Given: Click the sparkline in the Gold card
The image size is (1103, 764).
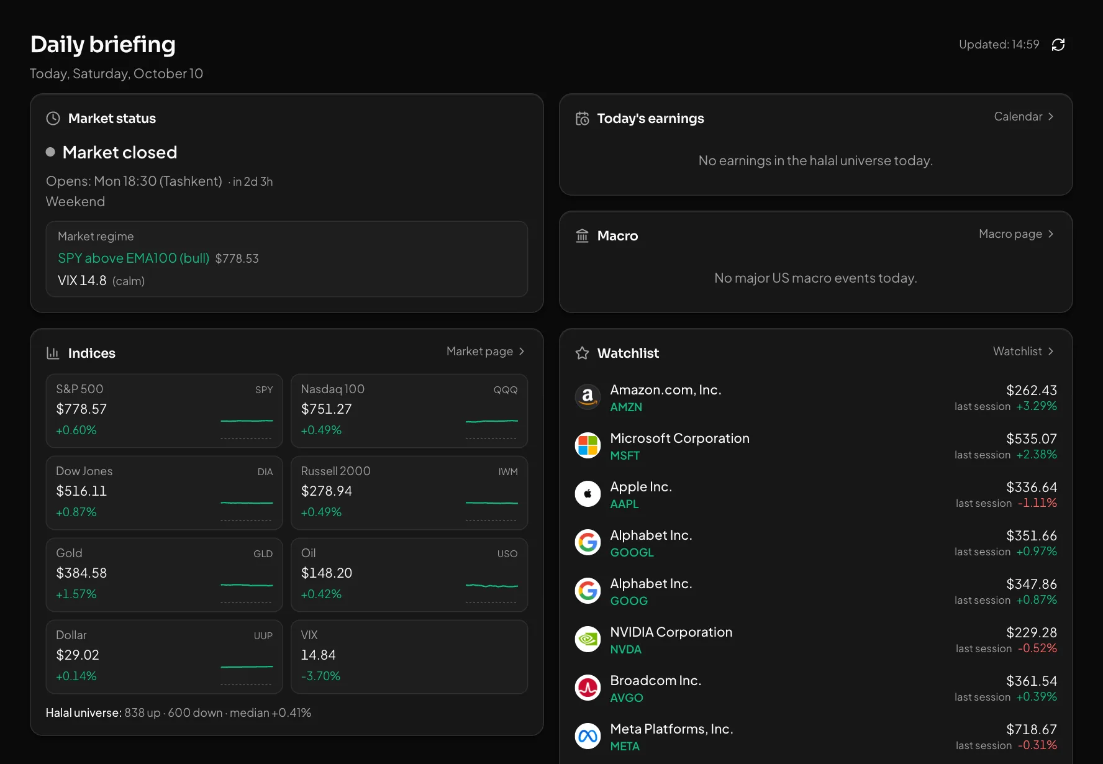Looking at the screenshot, I should coord(247,584).
